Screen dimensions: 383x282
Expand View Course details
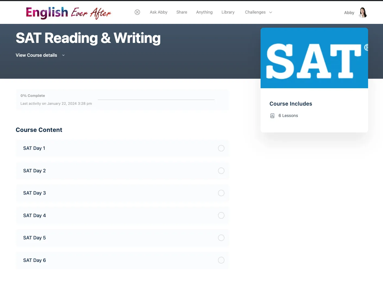tap(36, 55)
